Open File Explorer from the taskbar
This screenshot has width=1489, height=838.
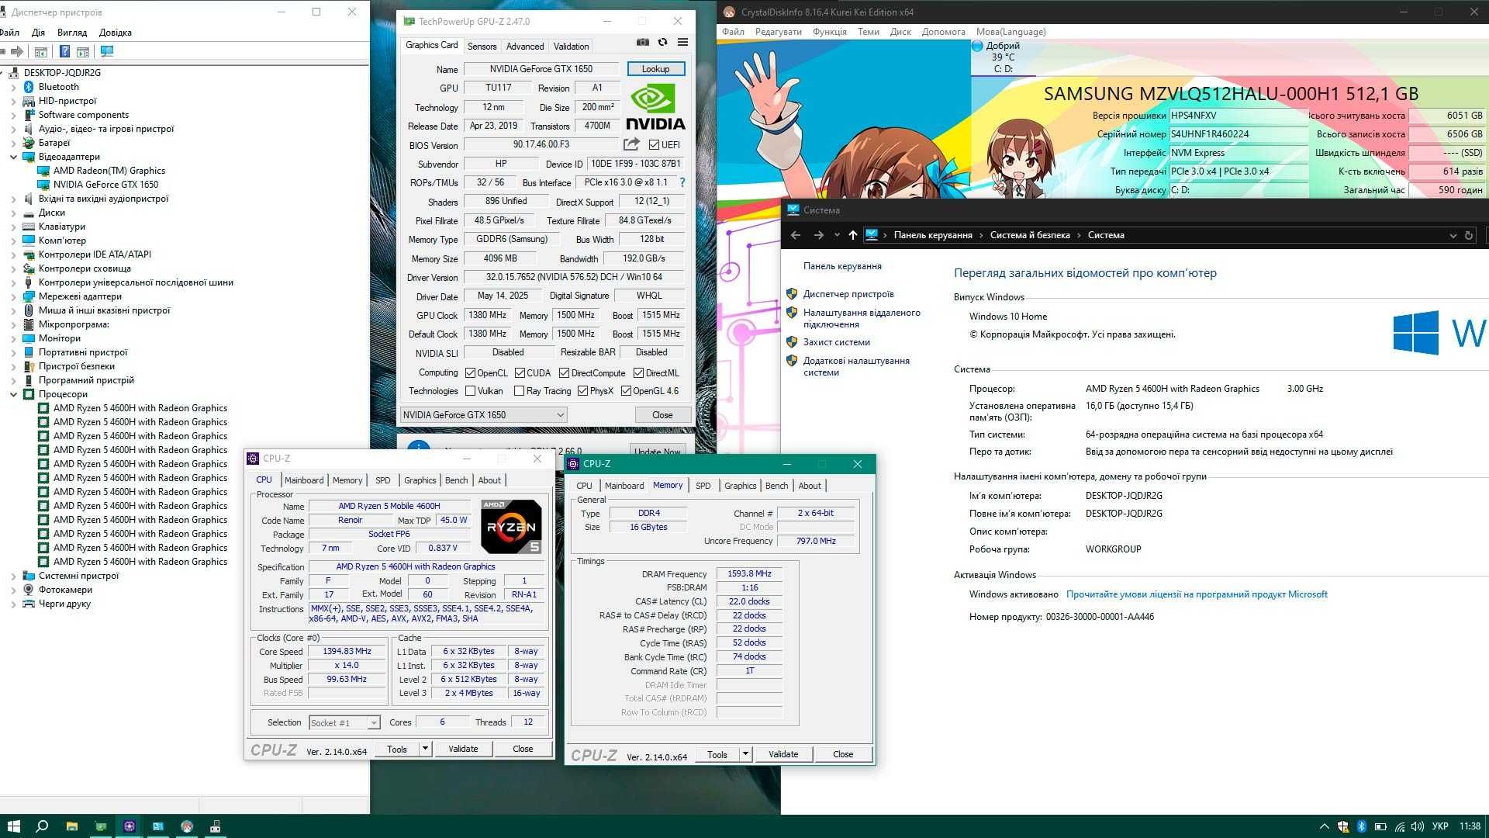(x=71, y=826)
